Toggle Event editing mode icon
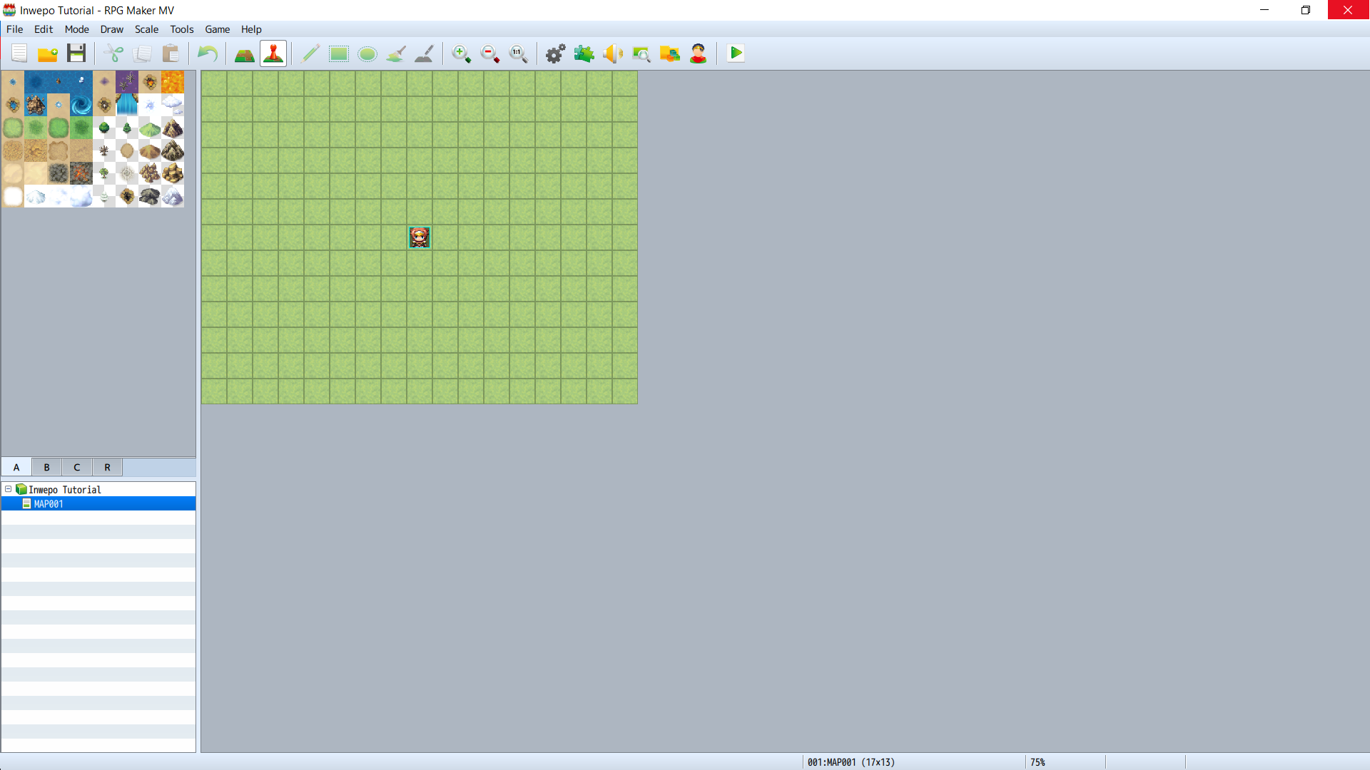Image resolution: width=1370 pixels, height=770 pixels. (273, 54)
